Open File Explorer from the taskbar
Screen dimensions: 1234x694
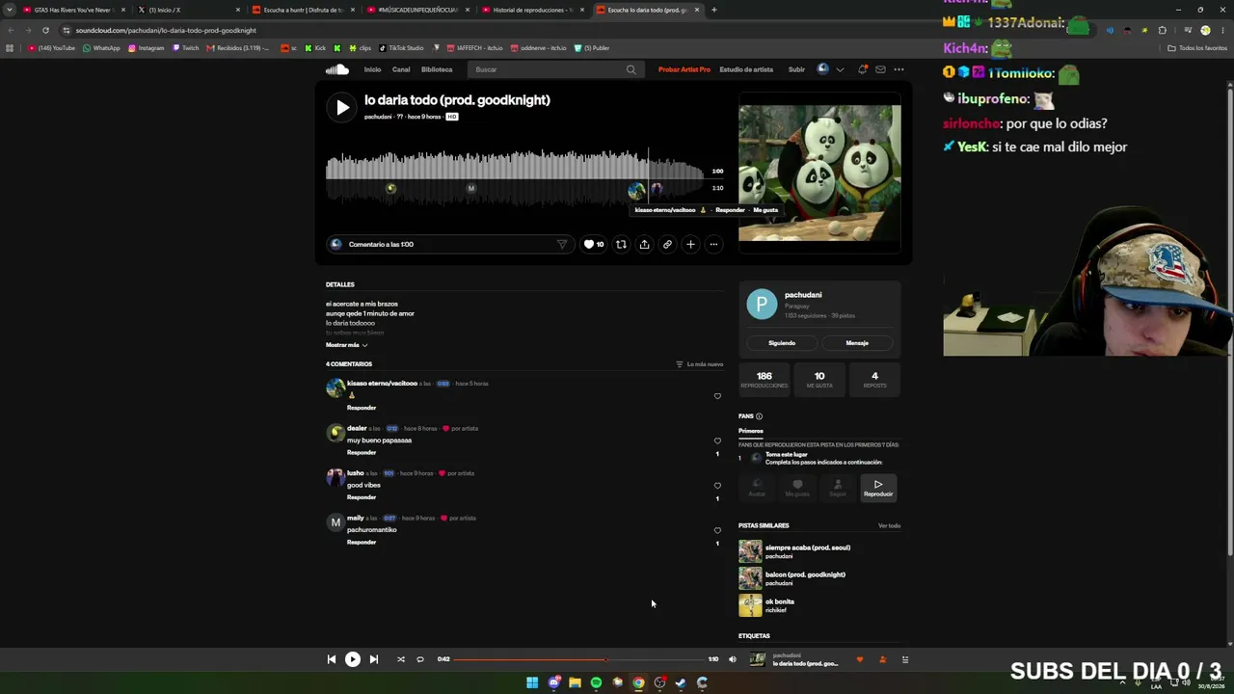click(x=575, y=682)
